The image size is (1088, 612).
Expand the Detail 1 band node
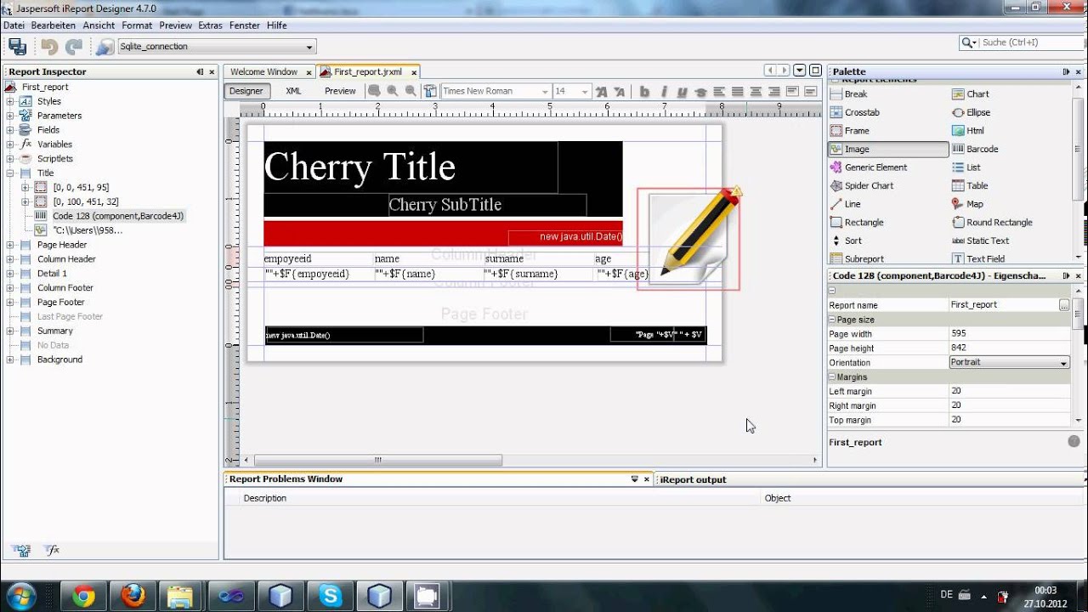(x=11, y=274)
